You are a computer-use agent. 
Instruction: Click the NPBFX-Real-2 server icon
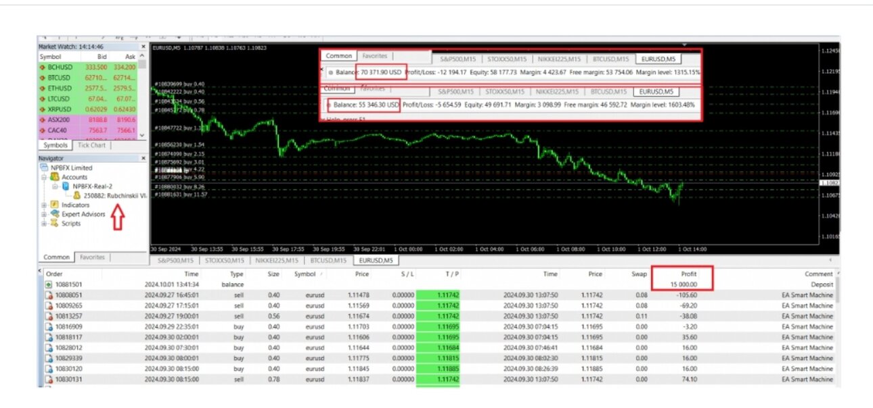[66, 186]
